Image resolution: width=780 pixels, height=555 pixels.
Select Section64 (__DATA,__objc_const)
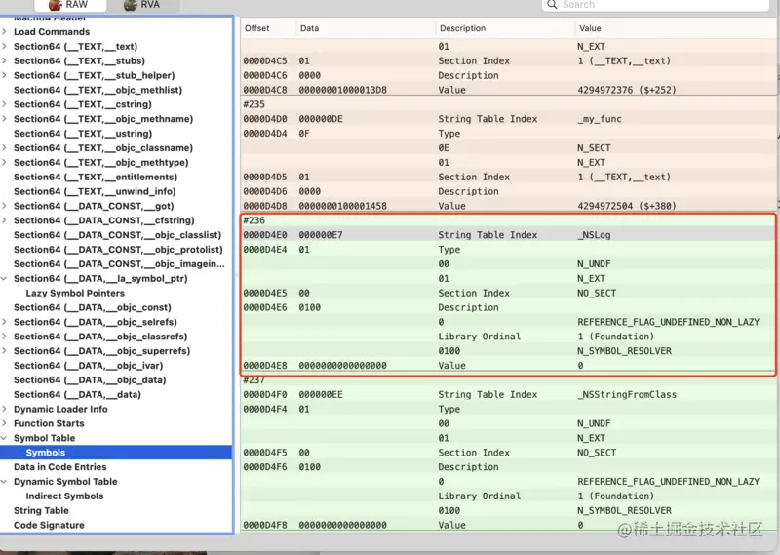pyautogui.click(x=93, y=307)
